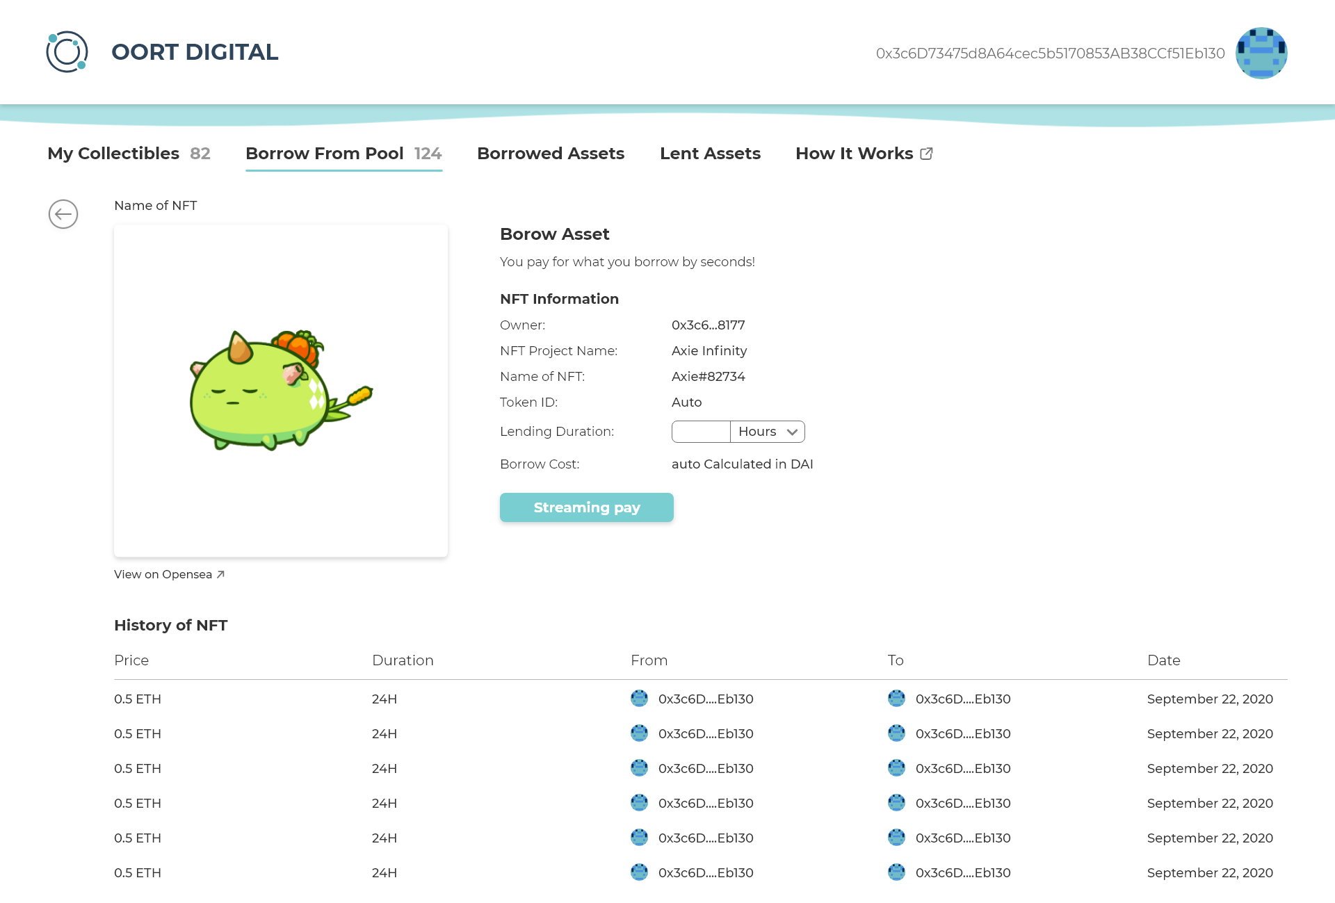Click 0.5 ETH price in first history row
The width and height of the screenshot is (1335, 903).
click(138, 699)
